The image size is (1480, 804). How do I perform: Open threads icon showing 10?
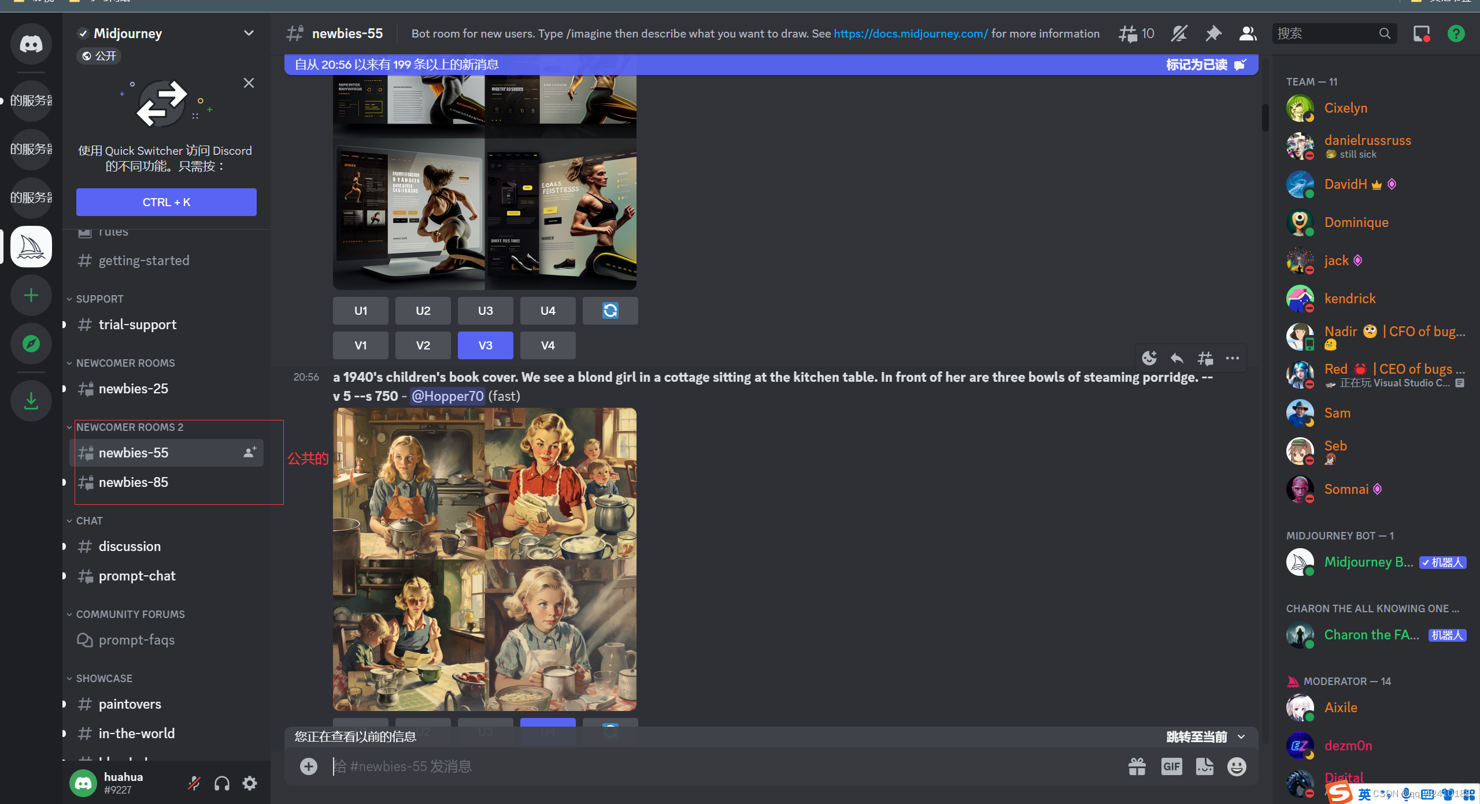pos(1135,33)
